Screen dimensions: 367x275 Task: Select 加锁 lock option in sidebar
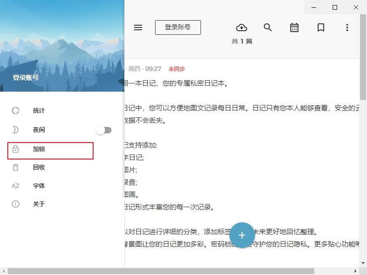(x=50, y=151)
